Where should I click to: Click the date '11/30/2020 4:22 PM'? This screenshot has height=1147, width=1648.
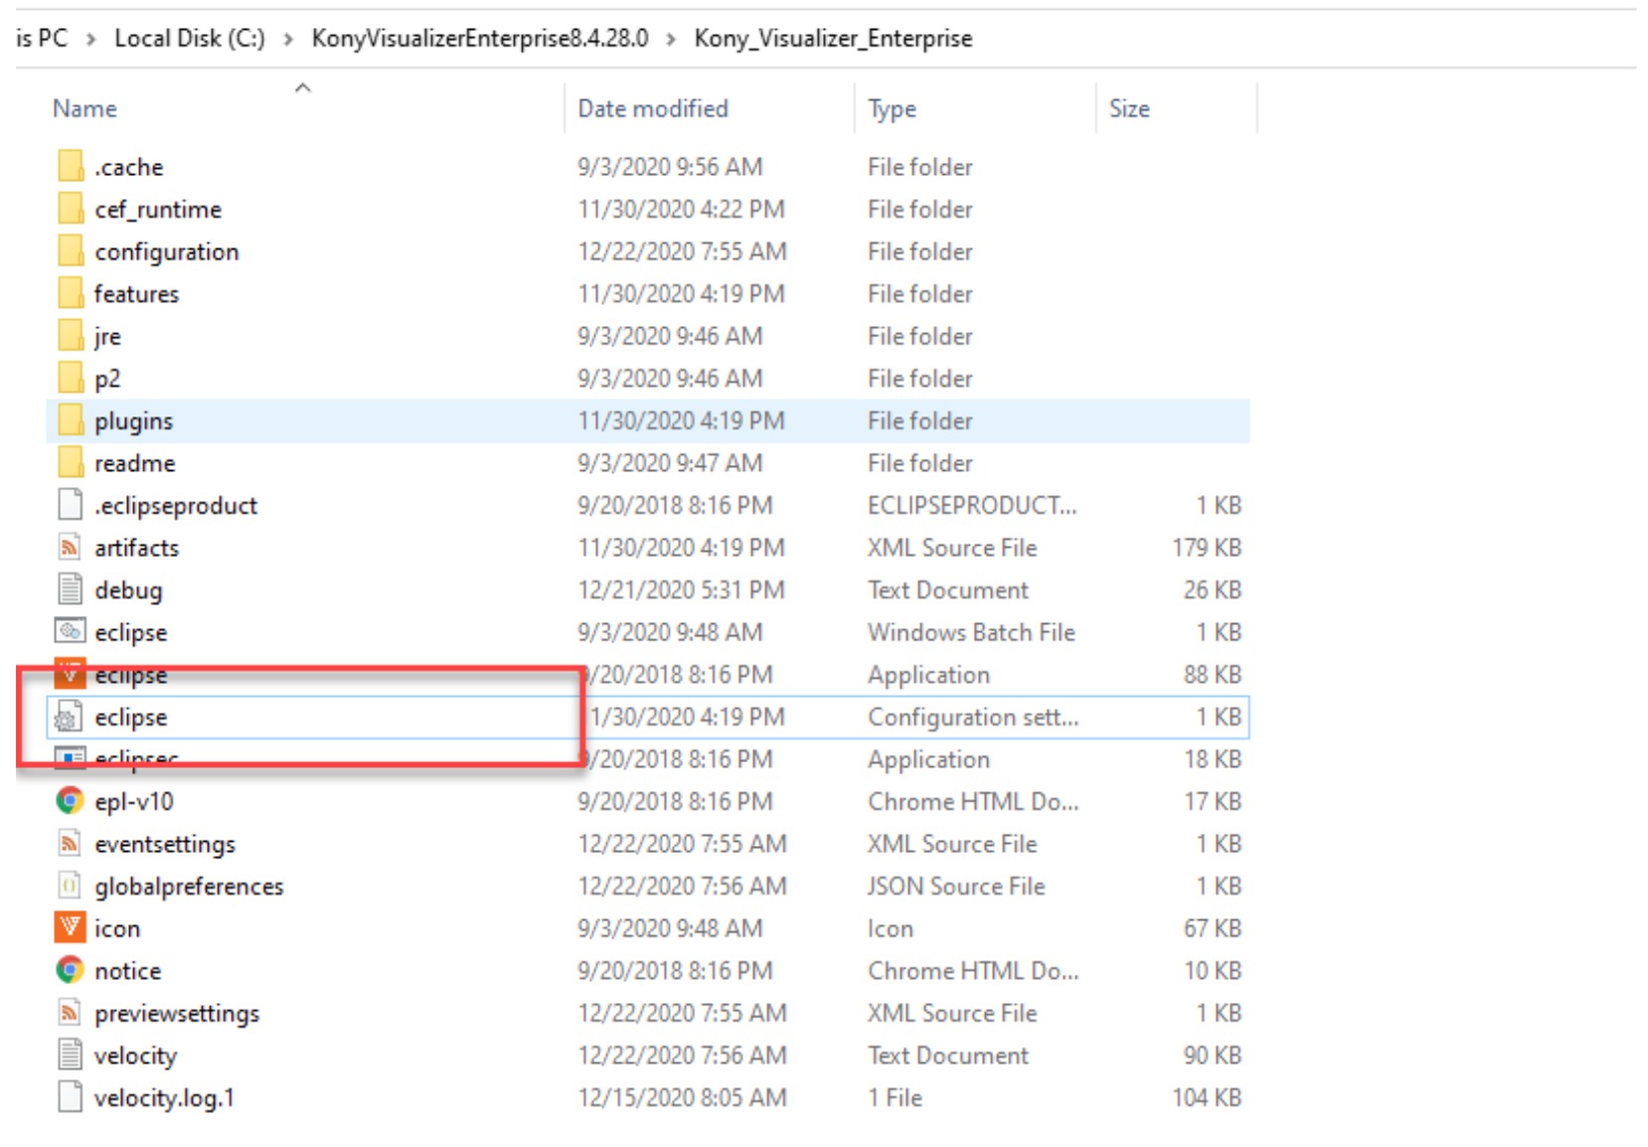(x=681, y=209)
